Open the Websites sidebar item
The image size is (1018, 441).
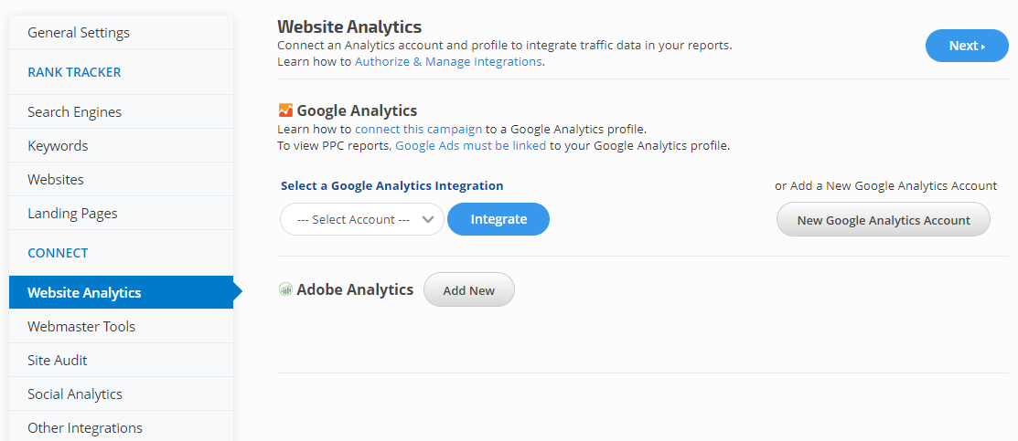(55, 180)
